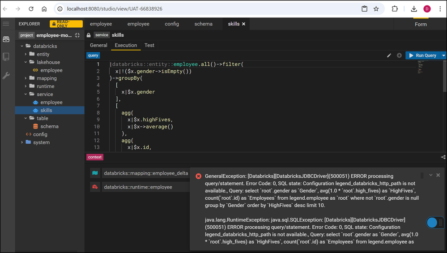The width and height of the screenshot is (447, 253).
Task: Select the wrench settings icon in activity bar
Action: pos(6,76)
